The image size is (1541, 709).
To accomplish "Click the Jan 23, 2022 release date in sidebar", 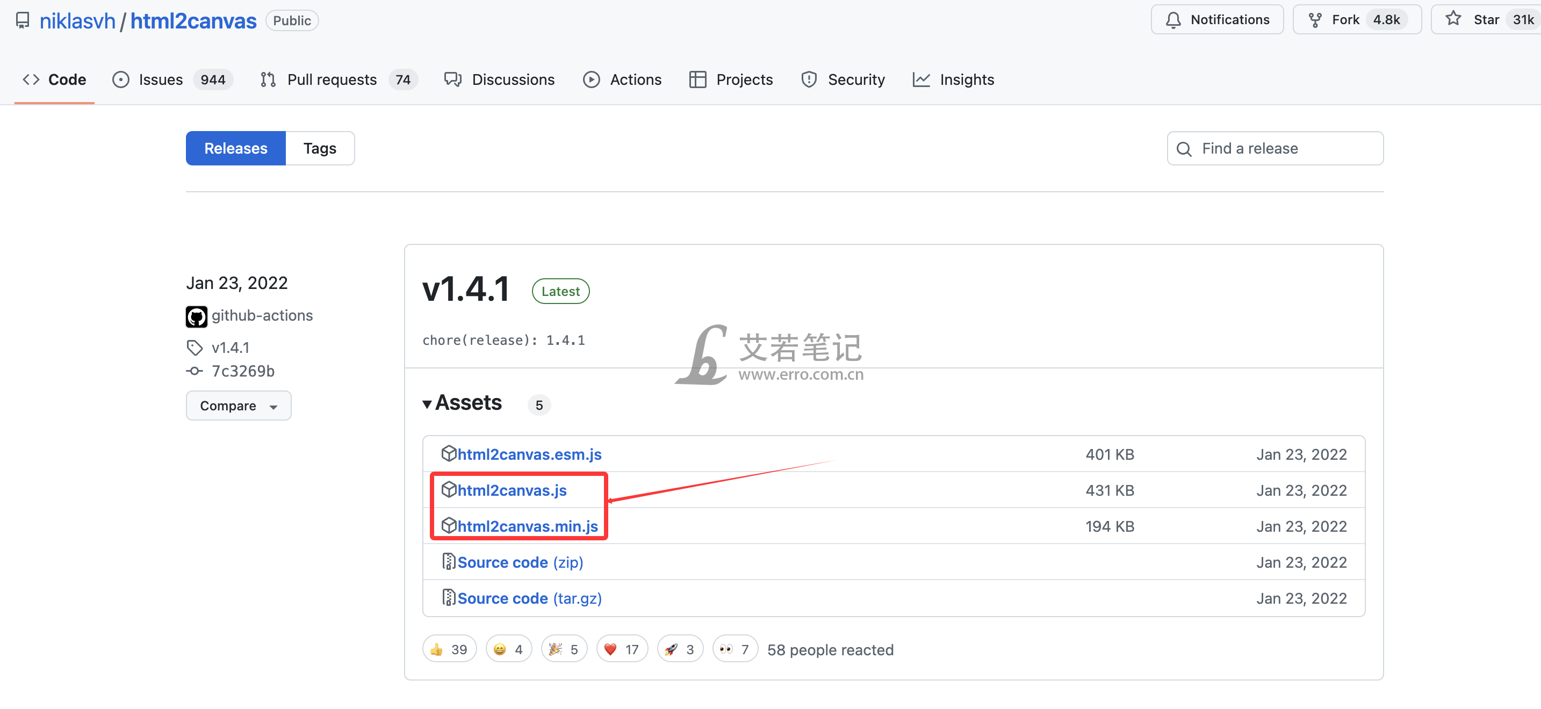I will point(237,283).
